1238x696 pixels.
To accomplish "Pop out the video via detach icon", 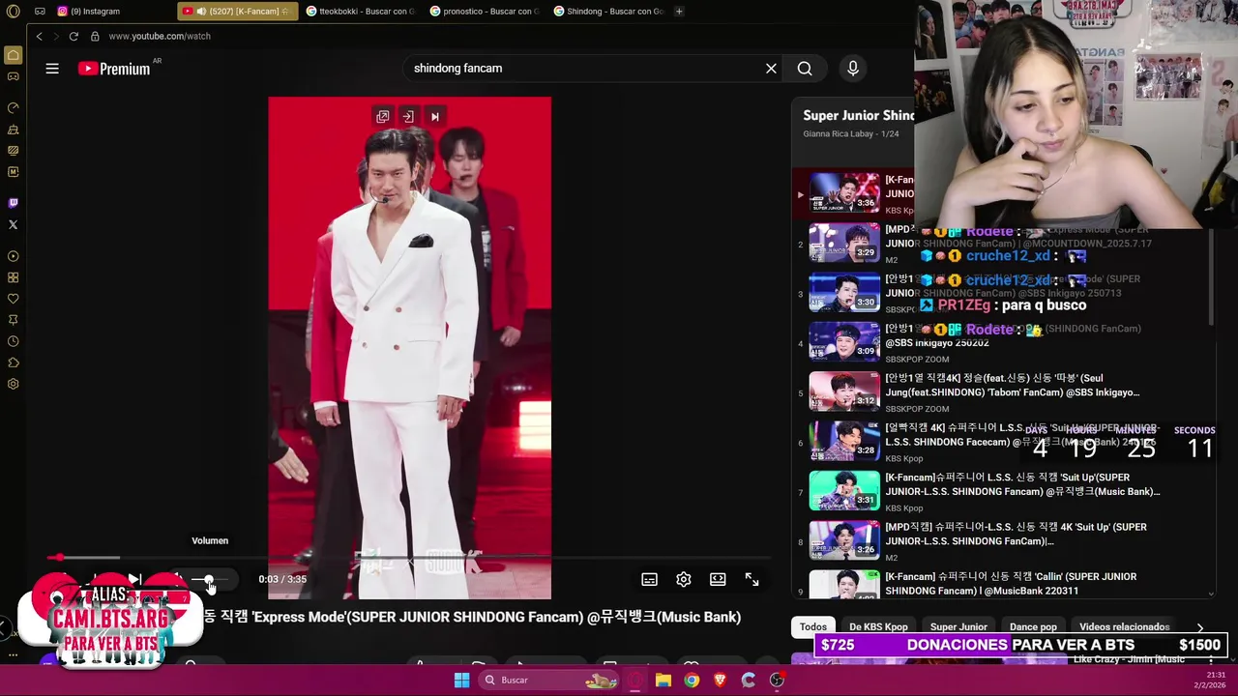I will click(383, 117).
